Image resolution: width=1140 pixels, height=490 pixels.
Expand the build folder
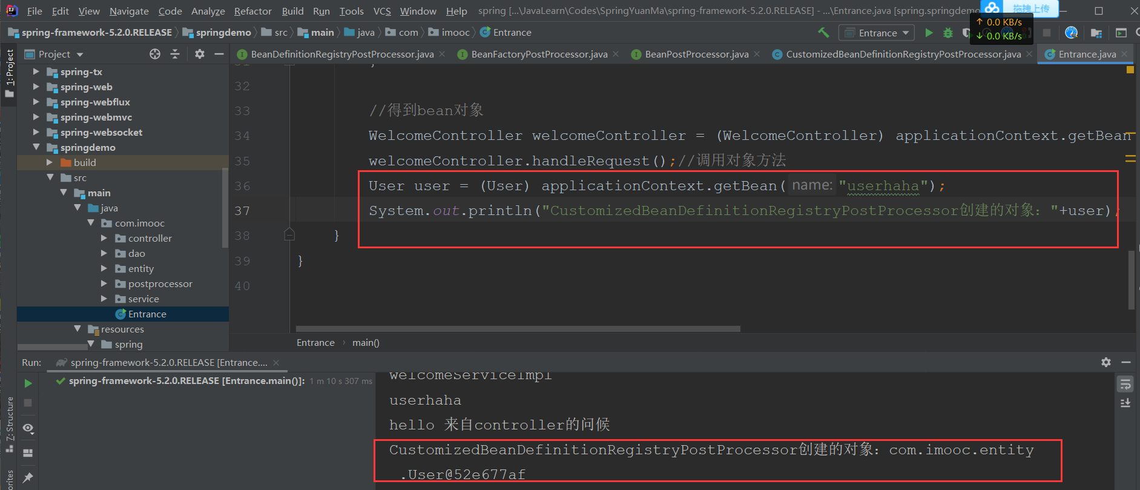pyautogui.click(x=50, y=162)
